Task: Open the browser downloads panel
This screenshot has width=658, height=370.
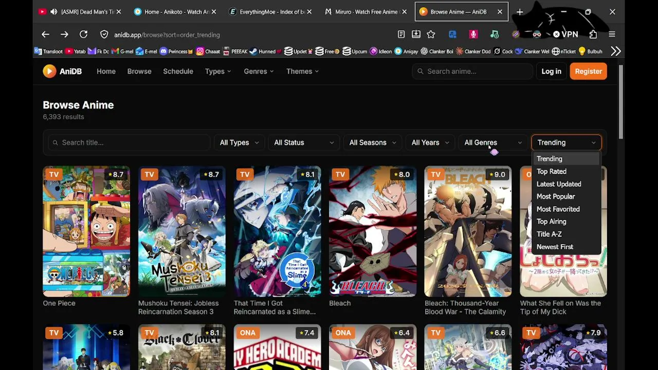Action: coord(416,34)
